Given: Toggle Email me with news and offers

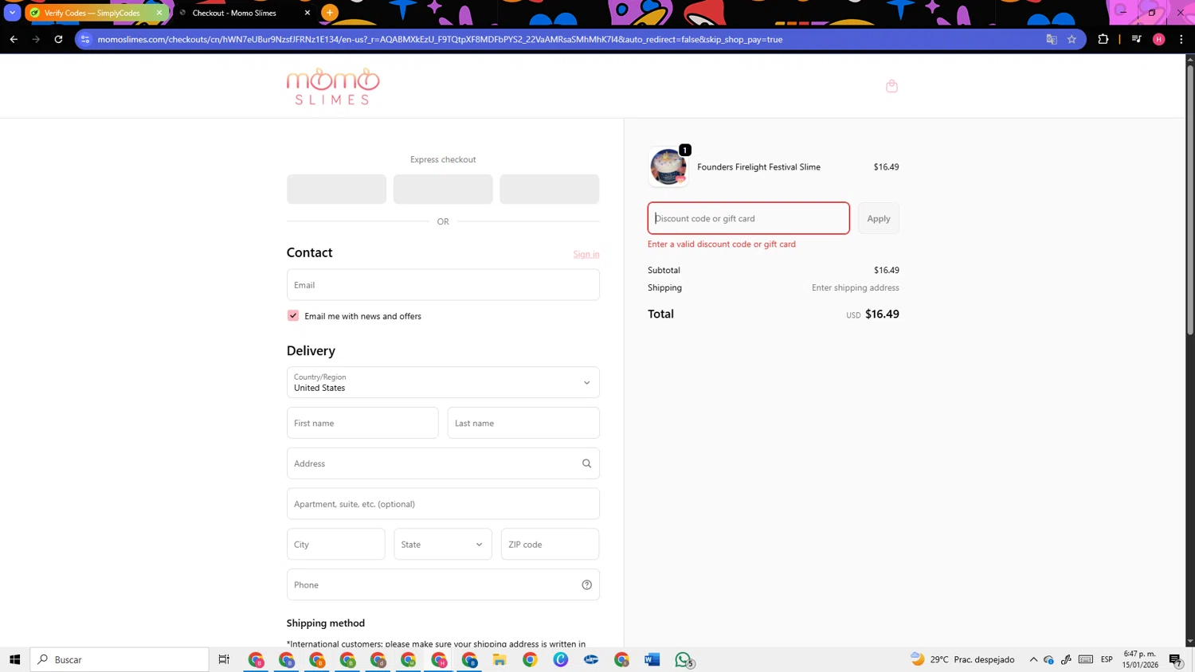Looking at the screenshot, I should coord(293,315).
